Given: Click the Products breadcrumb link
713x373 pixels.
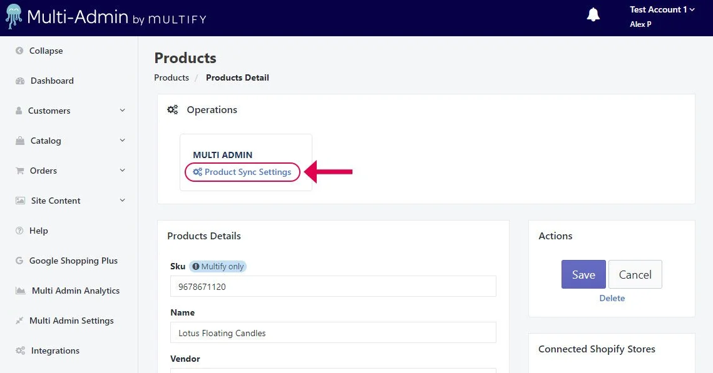Looking at the screenshot, I should [172, 77].
